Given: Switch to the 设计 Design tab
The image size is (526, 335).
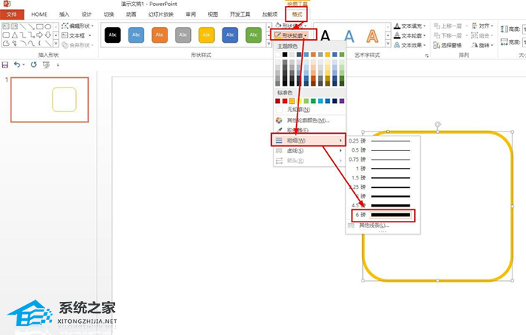Looking at the screenshot, I should (86, 14).
